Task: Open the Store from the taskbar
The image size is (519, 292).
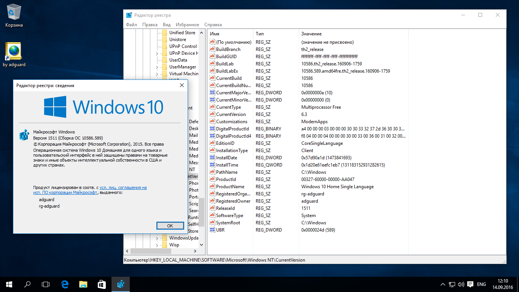Action: tap(102, 284)
